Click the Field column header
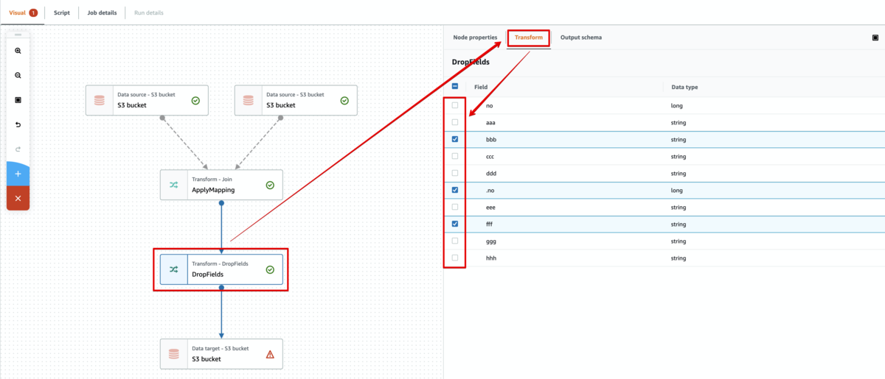885x379 pixels. pyautogui.click(x=481, y=87)
